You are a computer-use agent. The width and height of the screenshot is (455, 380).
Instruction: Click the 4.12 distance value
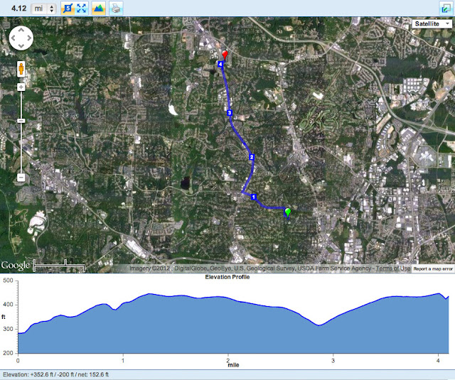19,8
